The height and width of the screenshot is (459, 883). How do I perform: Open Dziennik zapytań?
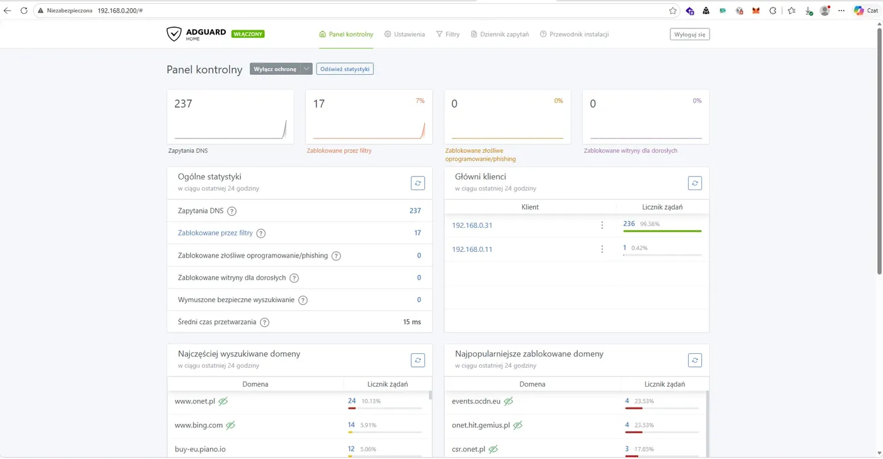(x=500, y=34)
